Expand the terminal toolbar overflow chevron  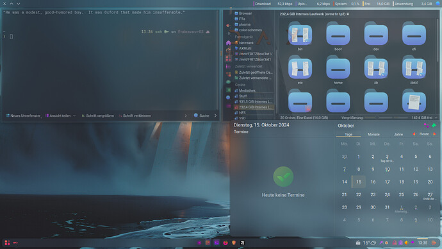click(186, 116)
